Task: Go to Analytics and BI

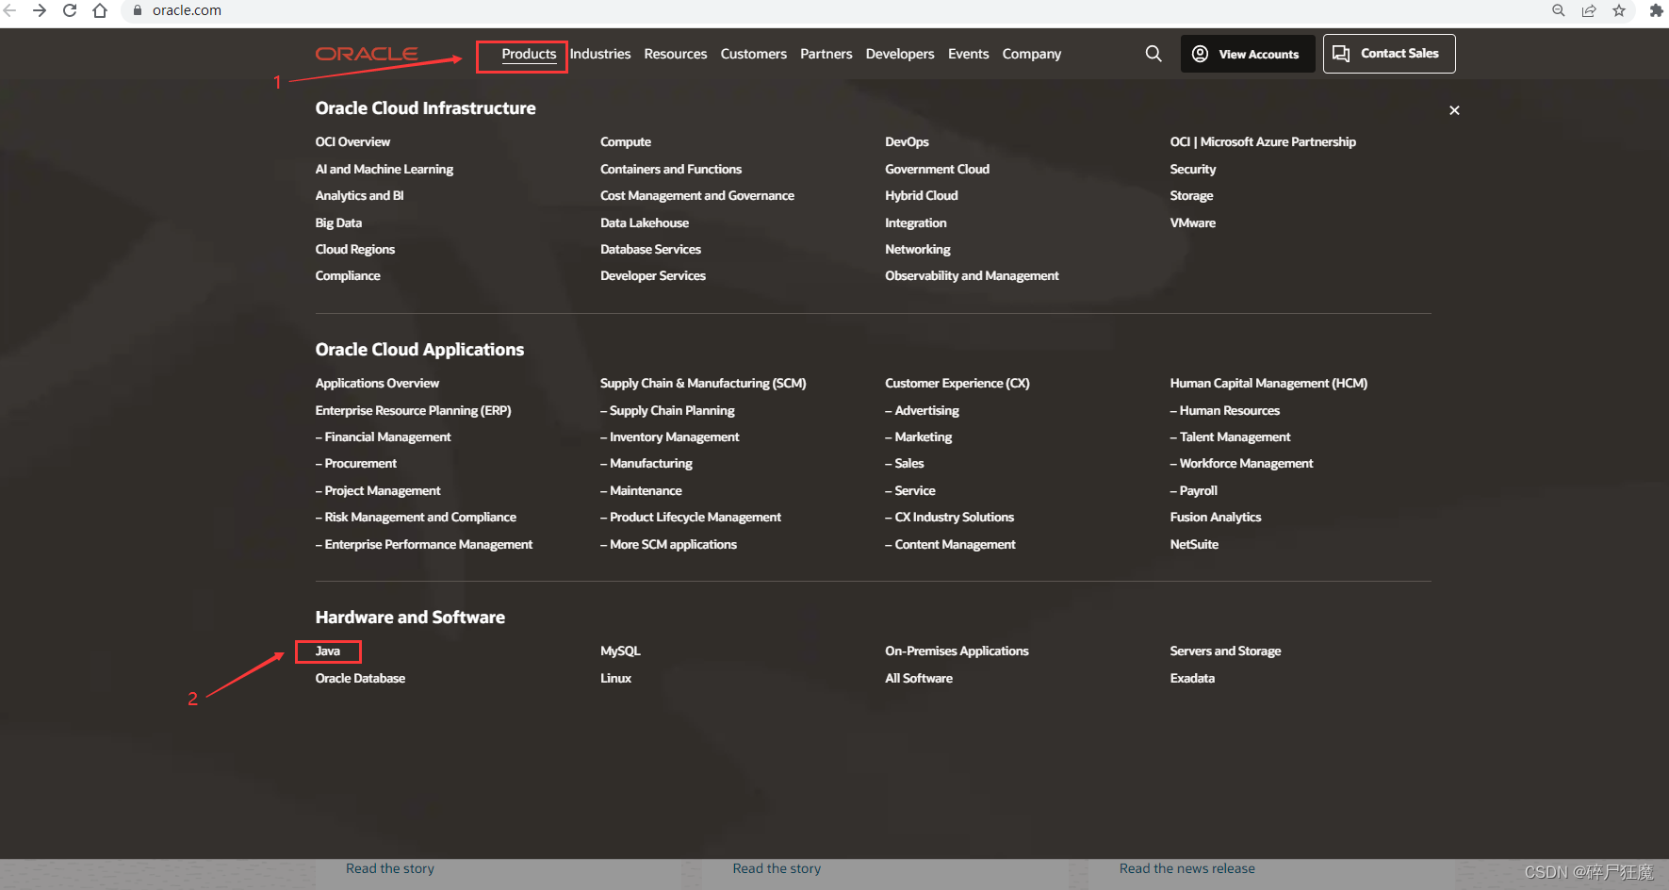Action: [x=359, y=195]
